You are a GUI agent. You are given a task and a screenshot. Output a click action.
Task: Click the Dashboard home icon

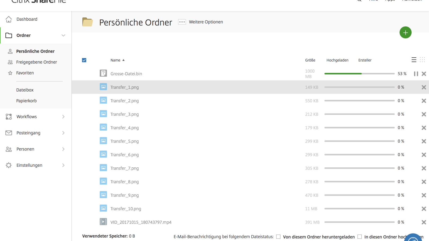pos(9,19)
